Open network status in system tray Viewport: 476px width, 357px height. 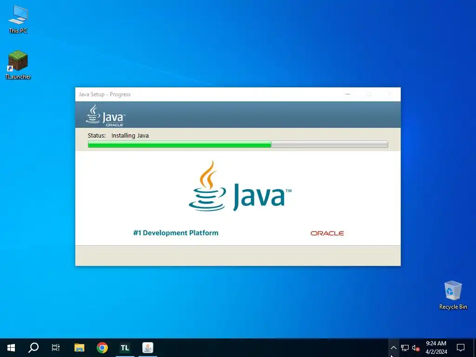405,348
